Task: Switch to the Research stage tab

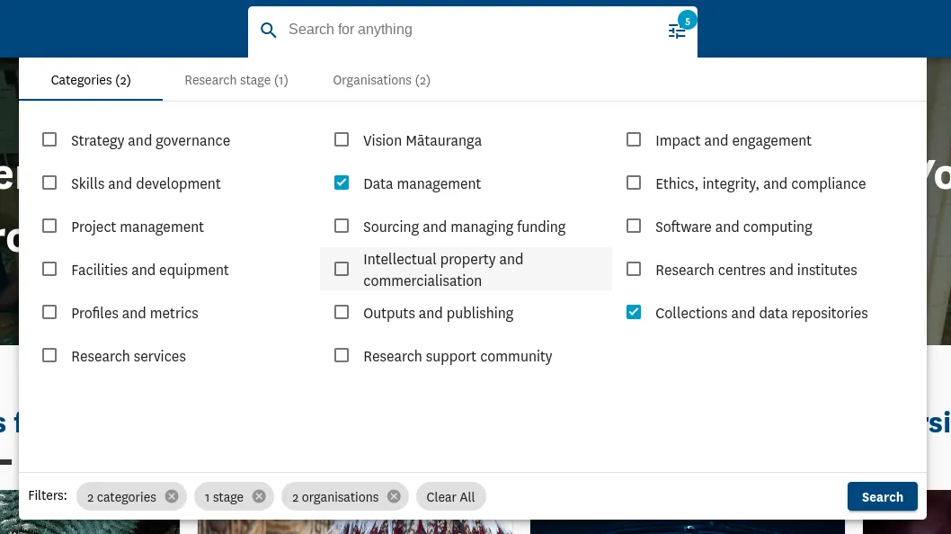Action: 236,79
